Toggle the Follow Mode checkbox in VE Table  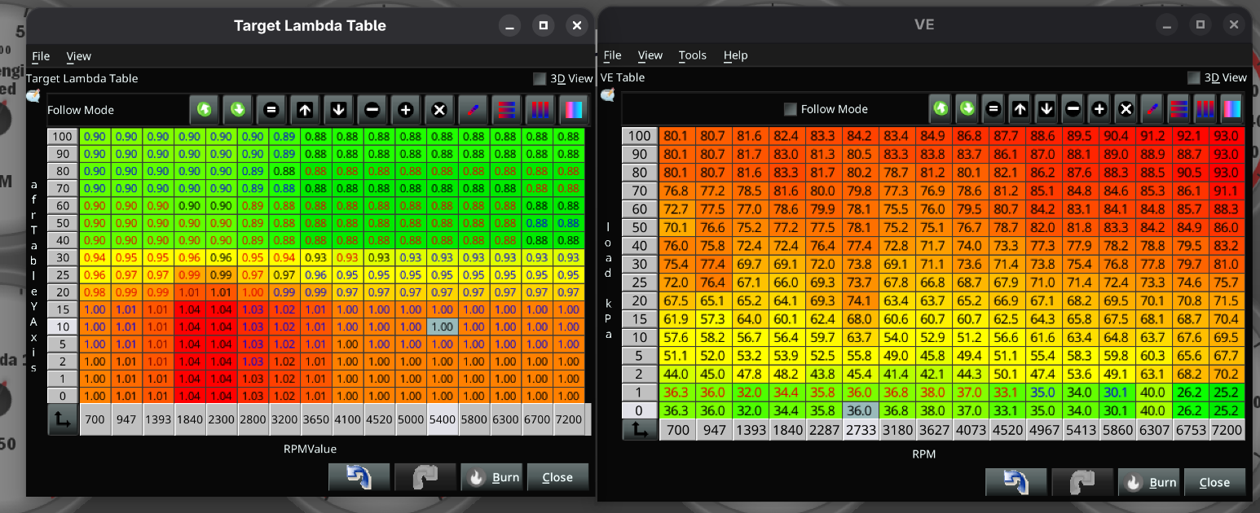[789, 109]
